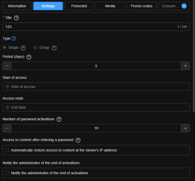The width and height of the screenshot is (195, 181).
Task: Select the Single type radio button
Action: [4, 47]
